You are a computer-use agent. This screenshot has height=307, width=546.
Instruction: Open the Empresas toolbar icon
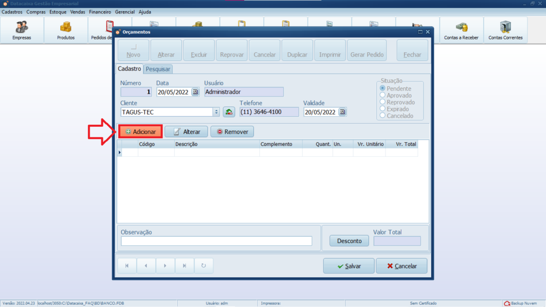pos(22,30)
